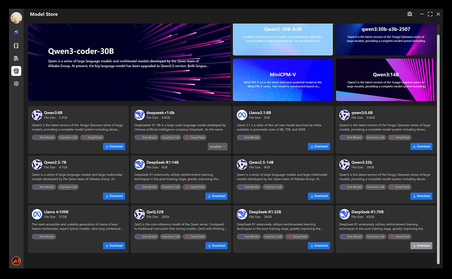Screen dimensions: 452x279
Task: Click the Text Model tag on Llama3.1:8B
Action: pos(249,137)
